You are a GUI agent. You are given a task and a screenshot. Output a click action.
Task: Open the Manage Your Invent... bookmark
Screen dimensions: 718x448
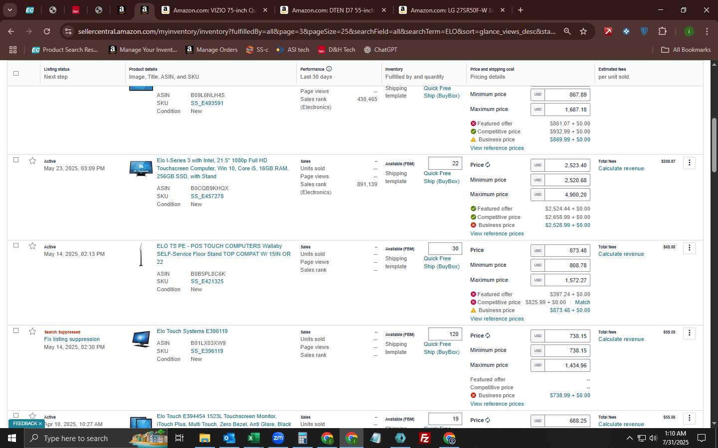click(x=143, y=50)
